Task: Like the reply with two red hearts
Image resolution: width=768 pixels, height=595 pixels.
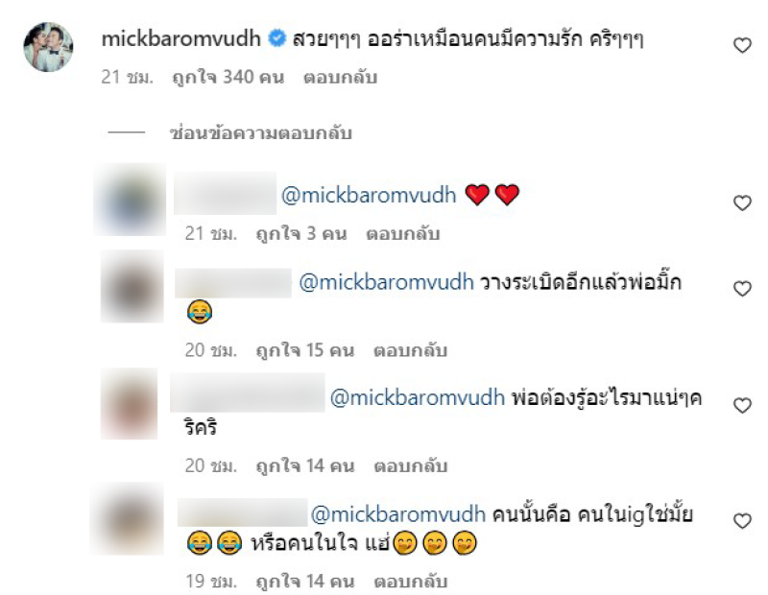Action: coord(742,202)
